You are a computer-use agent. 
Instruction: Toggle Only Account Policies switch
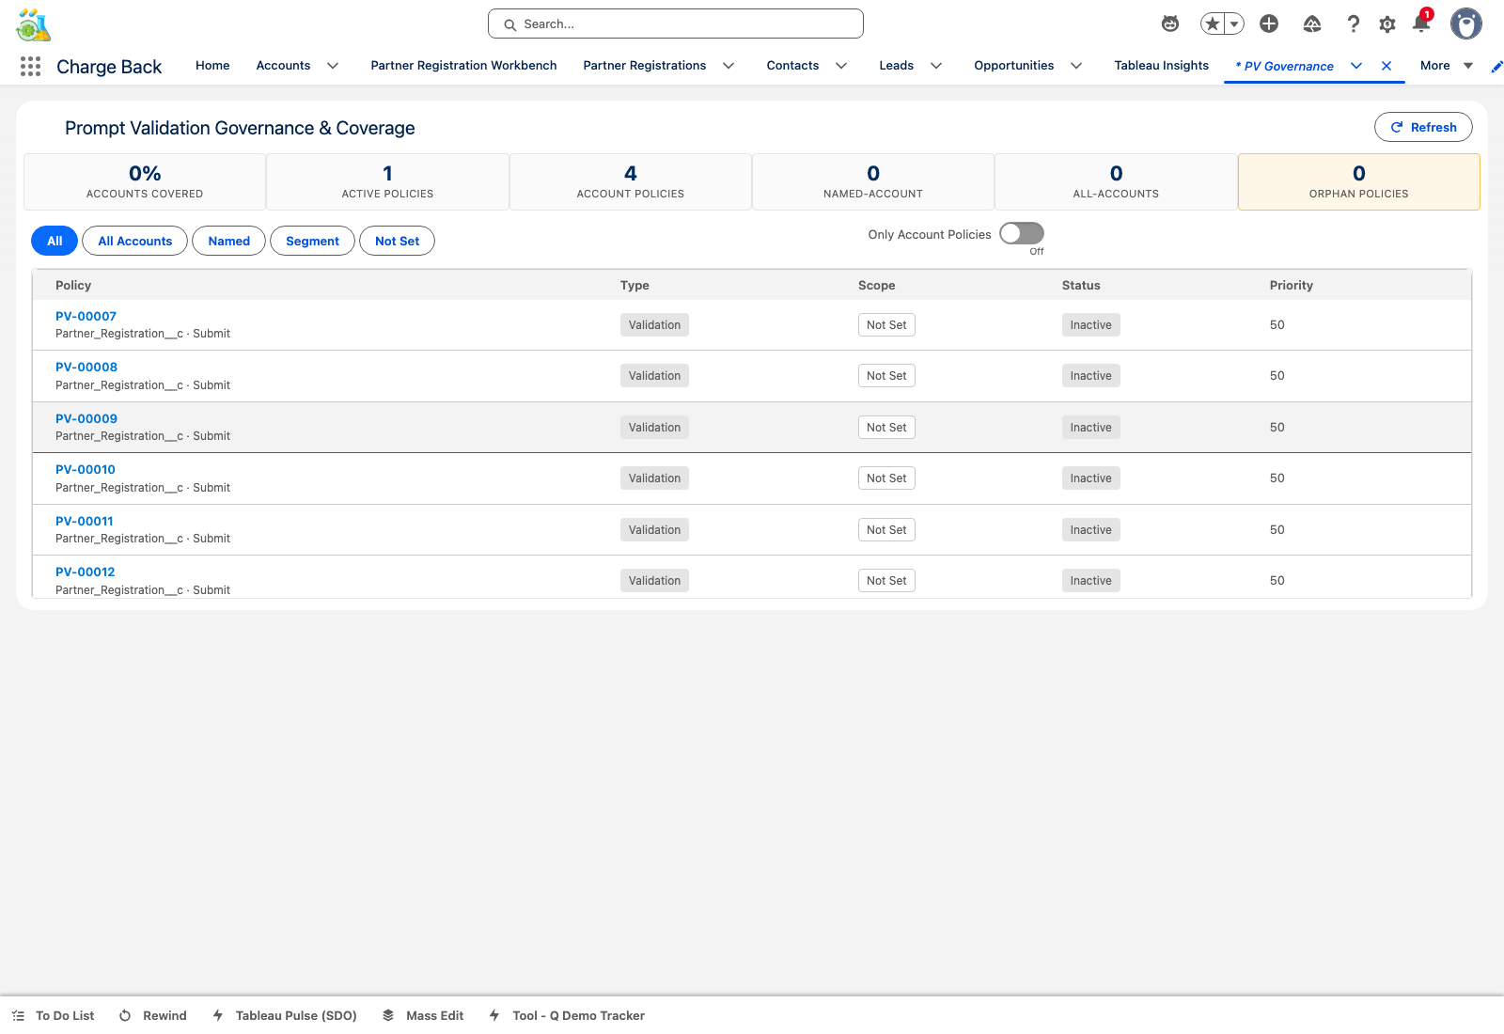(x=1022, y=233)
